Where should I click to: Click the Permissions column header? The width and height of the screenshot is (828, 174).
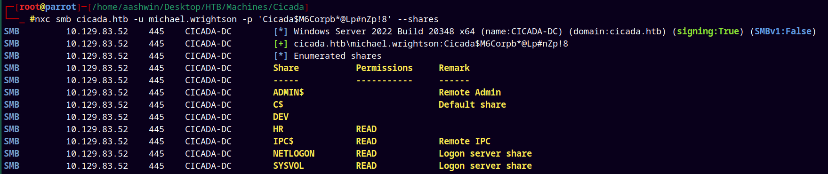pos(384,68)
